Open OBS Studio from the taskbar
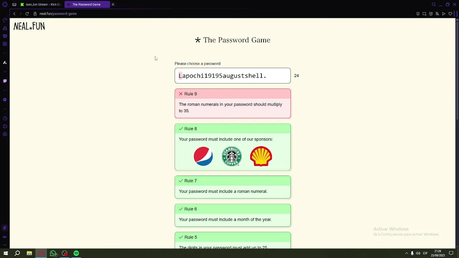The image size is (459, 258). [x=65, y=253]
